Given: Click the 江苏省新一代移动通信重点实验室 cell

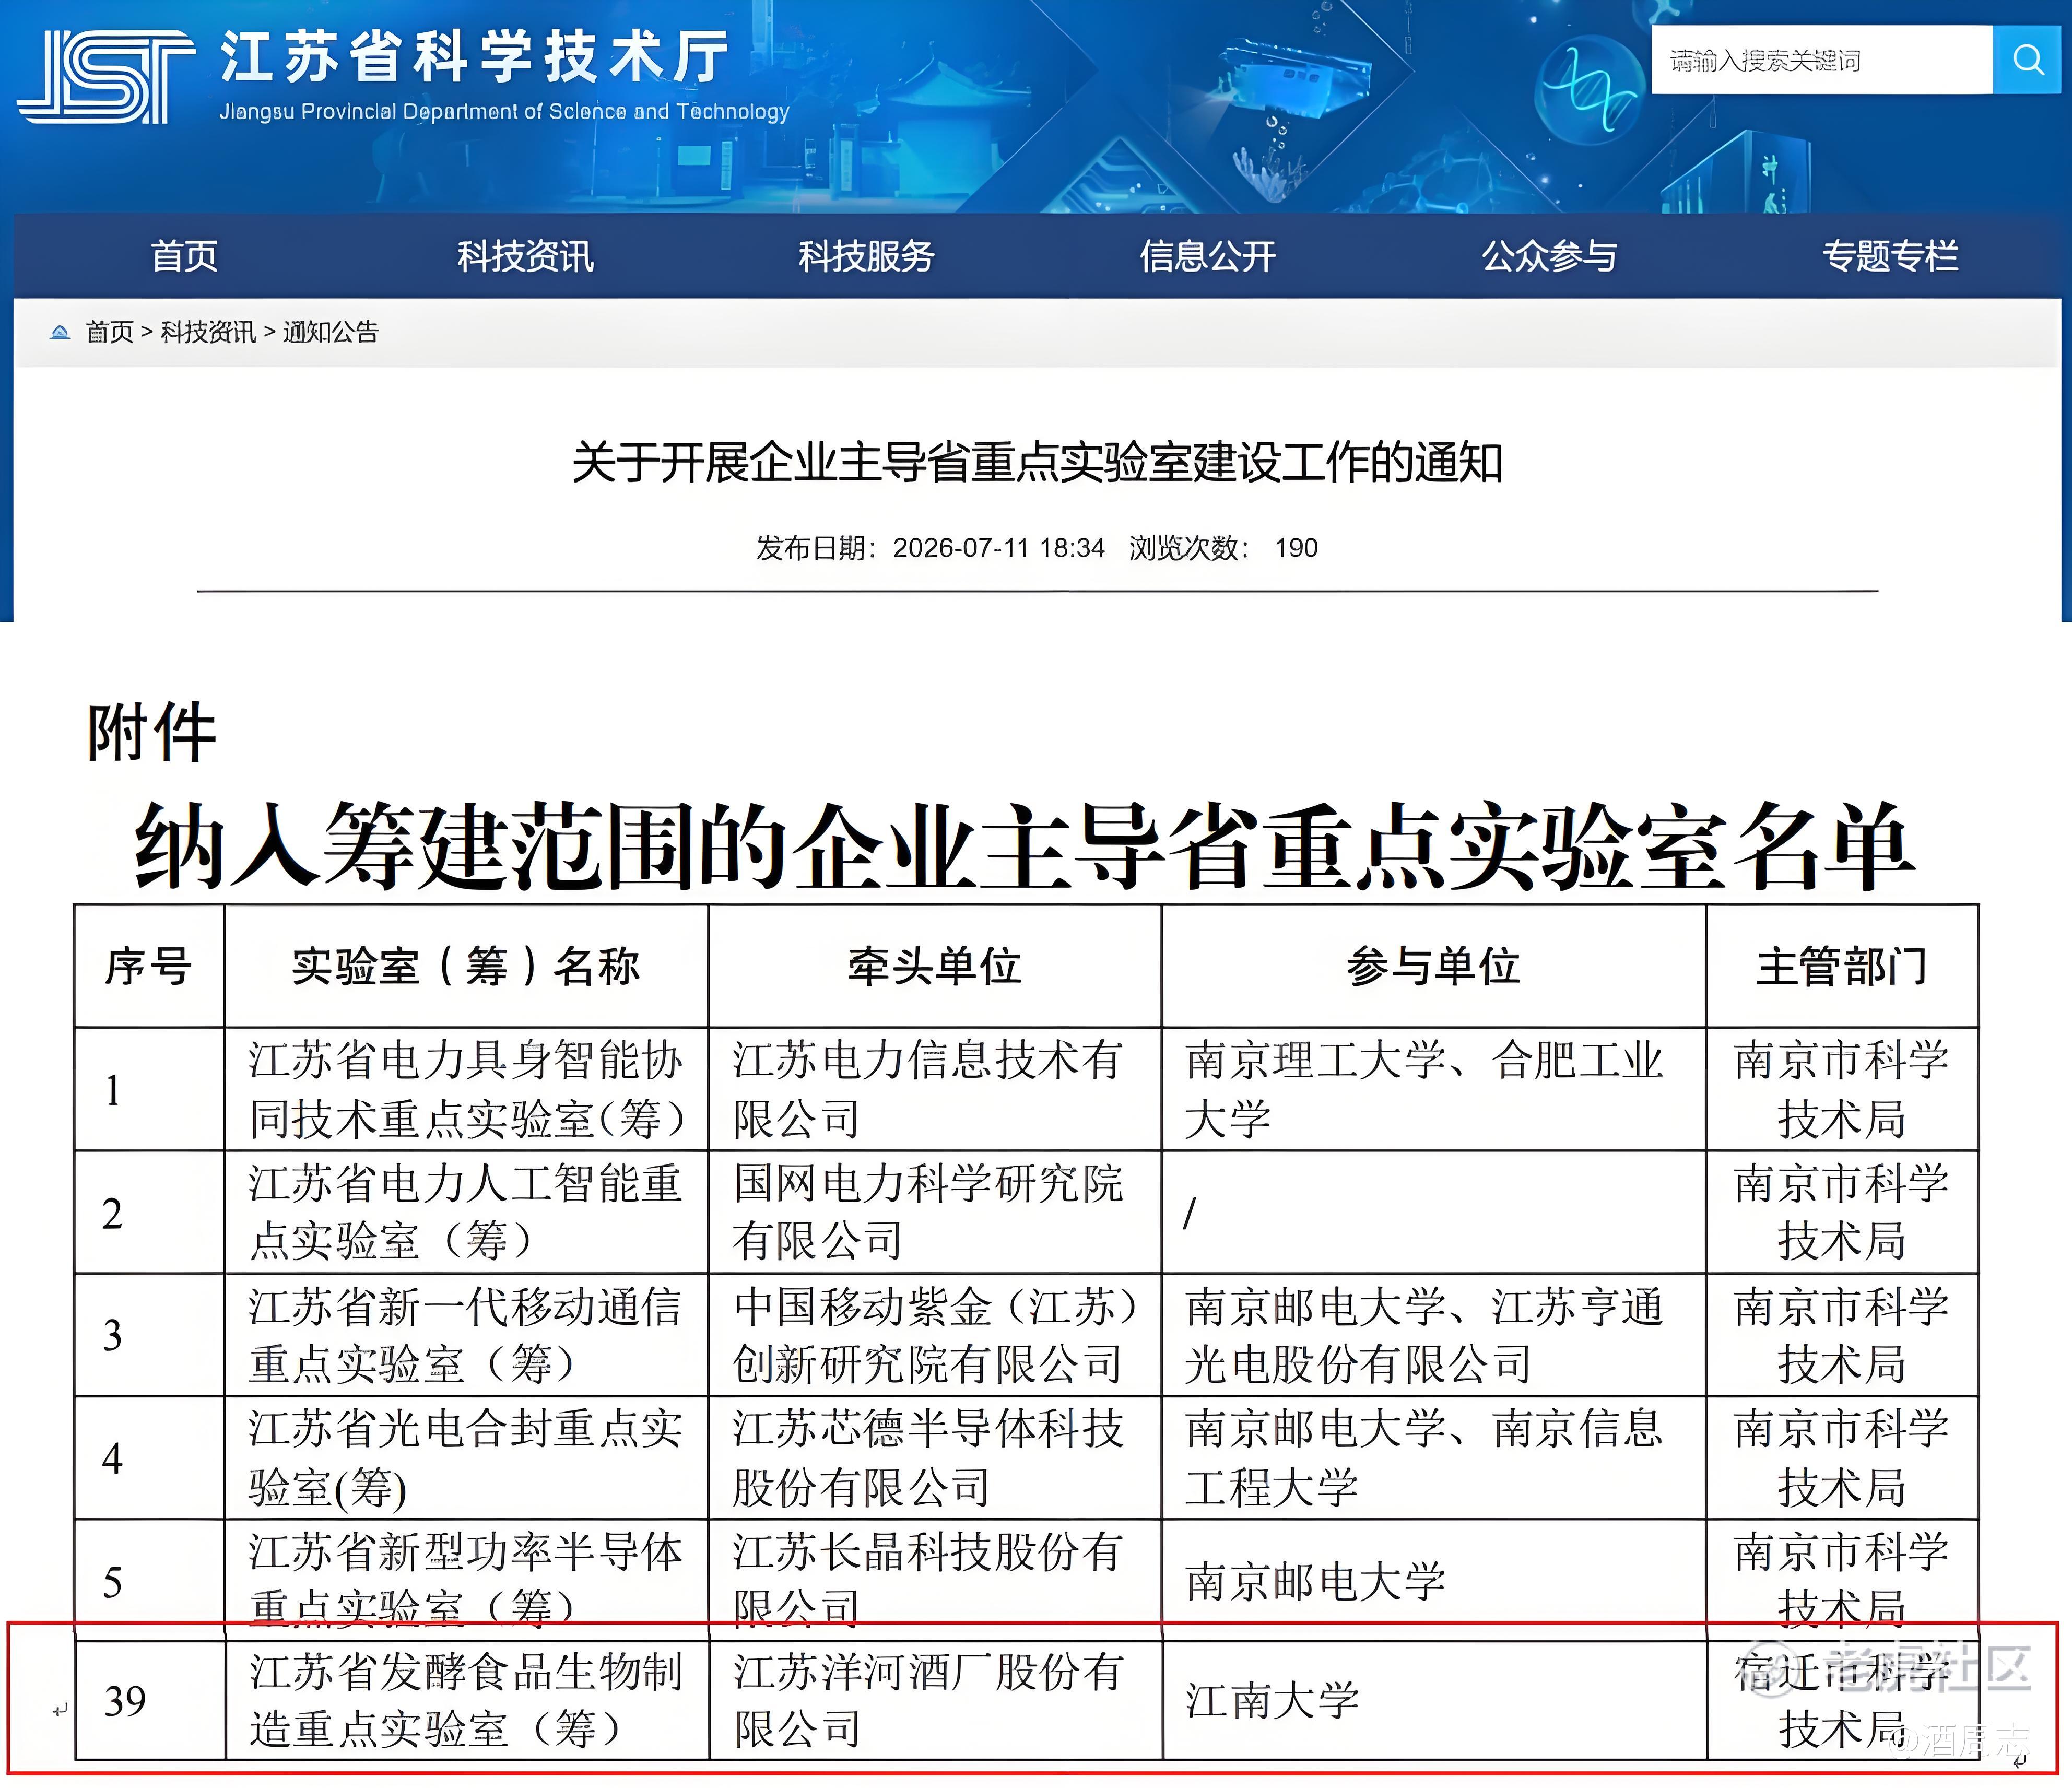Looking at the screenshot, I should click(466, 1335).
